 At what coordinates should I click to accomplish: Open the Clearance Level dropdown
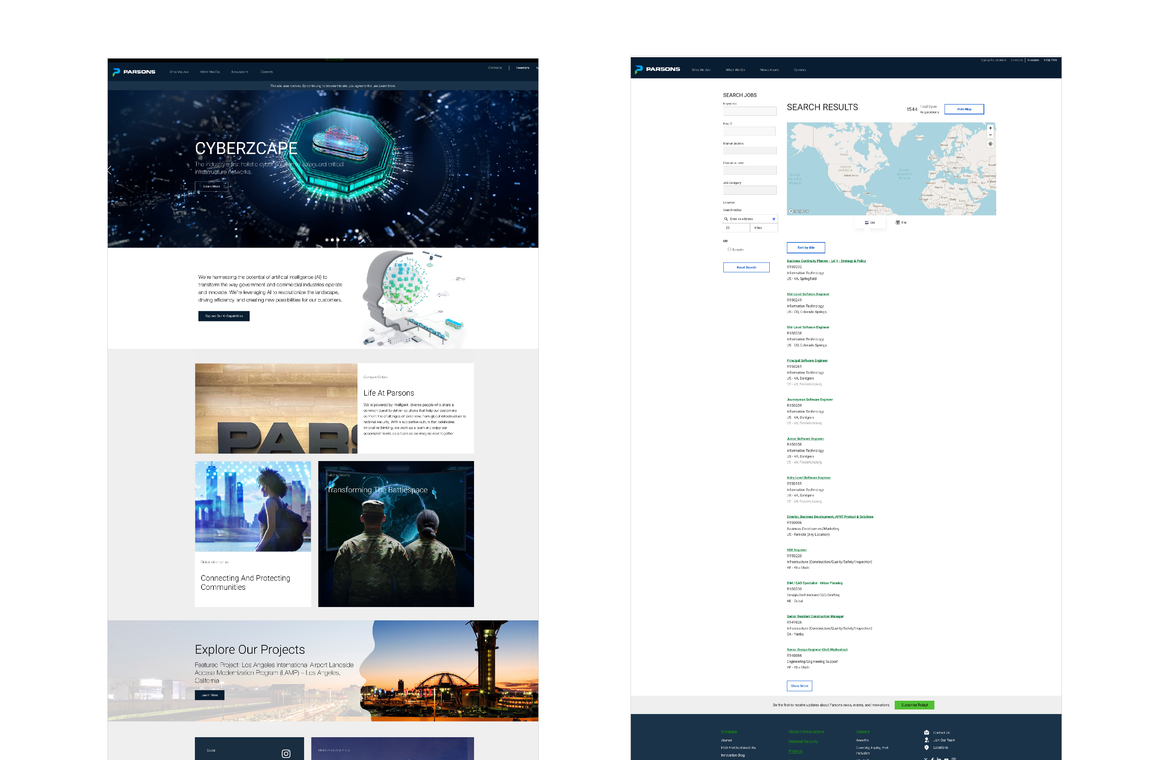[x=749, y=170]
